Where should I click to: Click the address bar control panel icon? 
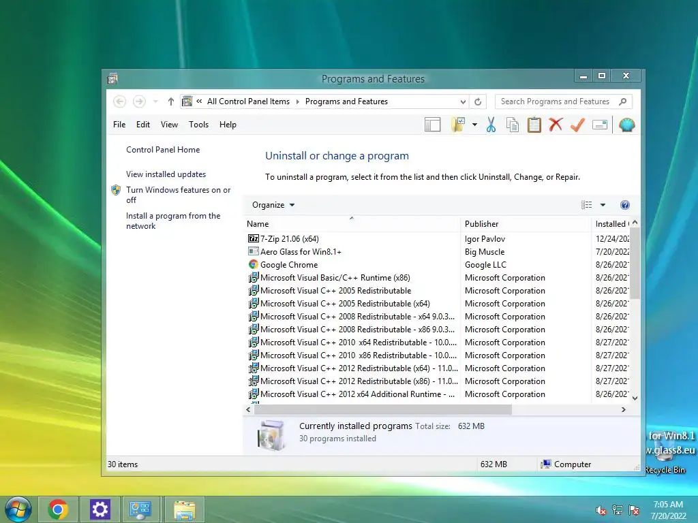point(187,101)
